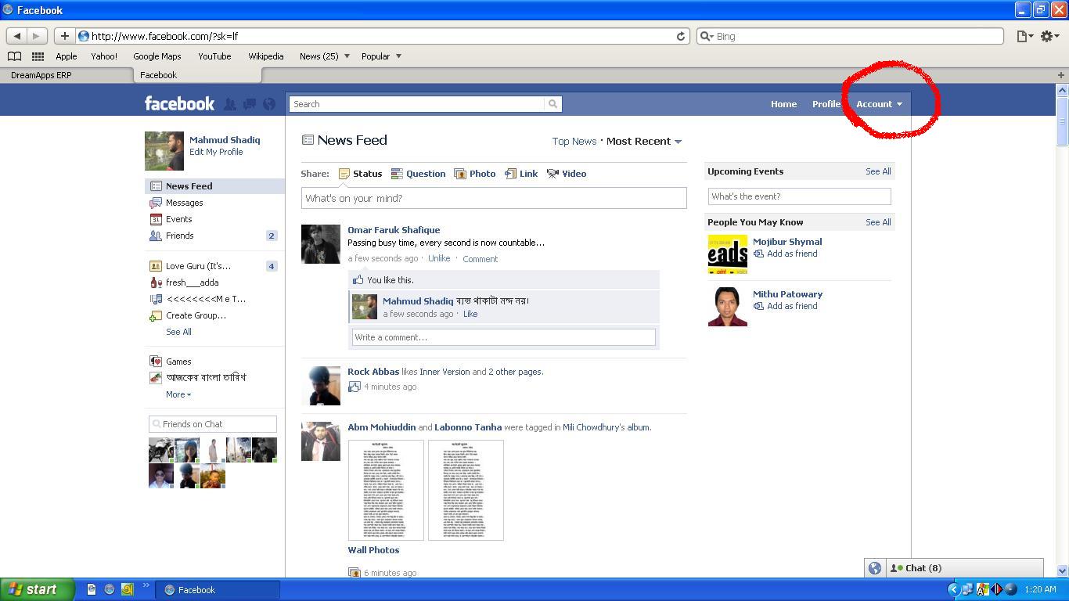
Task: Click the Friends on Chat search field
Action: point(213,424)
